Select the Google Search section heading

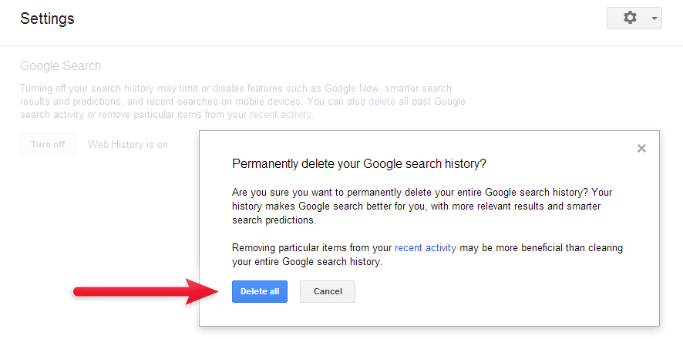click(x=61, y=66)
